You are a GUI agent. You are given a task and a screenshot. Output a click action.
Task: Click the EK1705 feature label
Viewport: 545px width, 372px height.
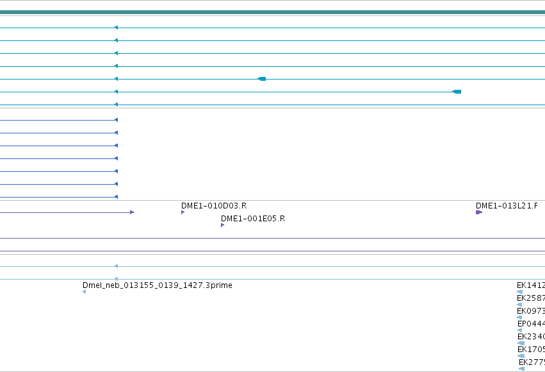[x=531, y=350]
